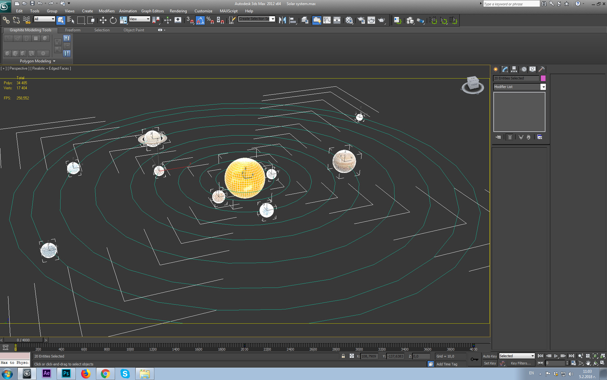Open the Material Editor
The height and width of the screenshot is (380, 607).
click(349, 20)
